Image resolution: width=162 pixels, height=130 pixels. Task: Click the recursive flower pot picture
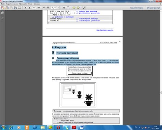click(x=78, y=95)
